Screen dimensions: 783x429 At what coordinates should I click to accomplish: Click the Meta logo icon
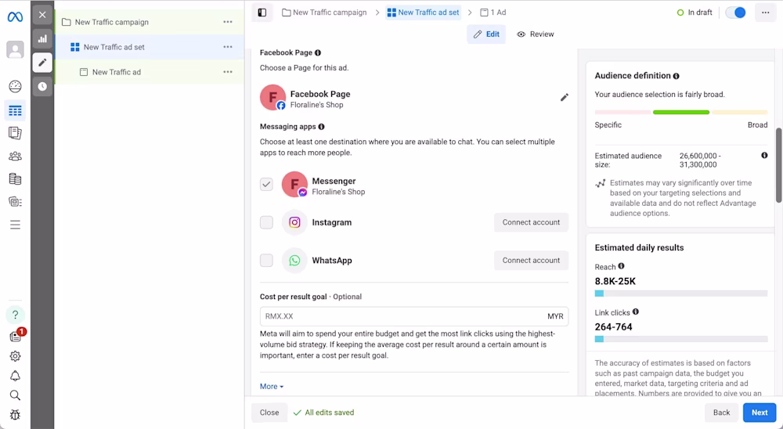[x=15, y=17]
